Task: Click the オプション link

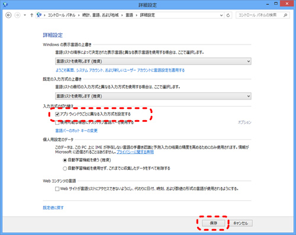Action: coord(244,123)
